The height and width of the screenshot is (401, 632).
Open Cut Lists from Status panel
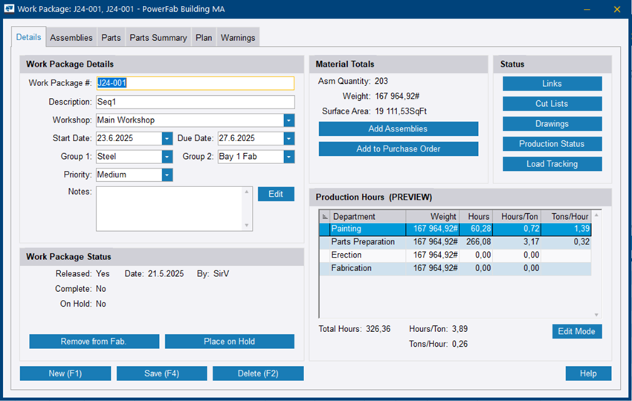click(552, 104)
